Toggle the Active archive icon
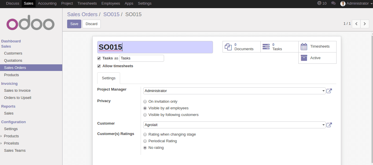The height and width of the screenshot is (165, 373). tap(304, 58)
